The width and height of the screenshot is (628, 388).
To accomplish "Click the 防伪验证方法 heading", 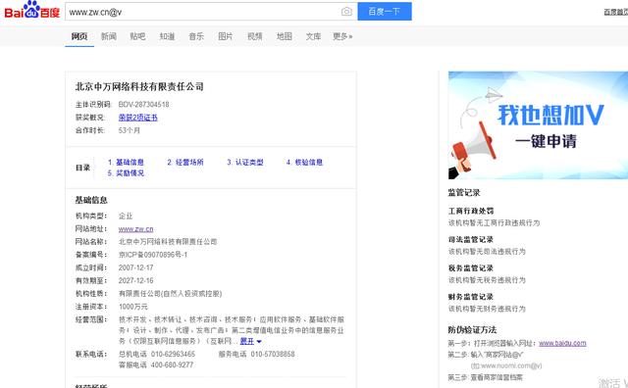I will click(x=472, y=329).
